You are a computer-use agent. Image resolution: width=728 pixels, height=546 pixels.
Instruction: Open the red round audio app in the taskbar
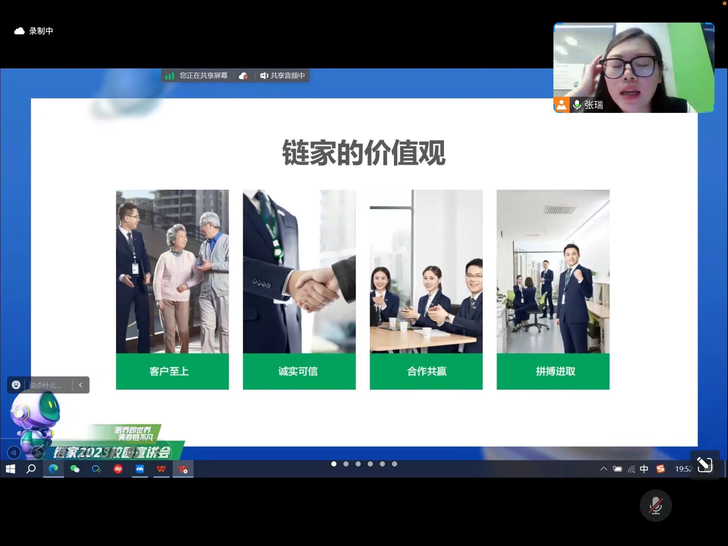tap(118, 469)
